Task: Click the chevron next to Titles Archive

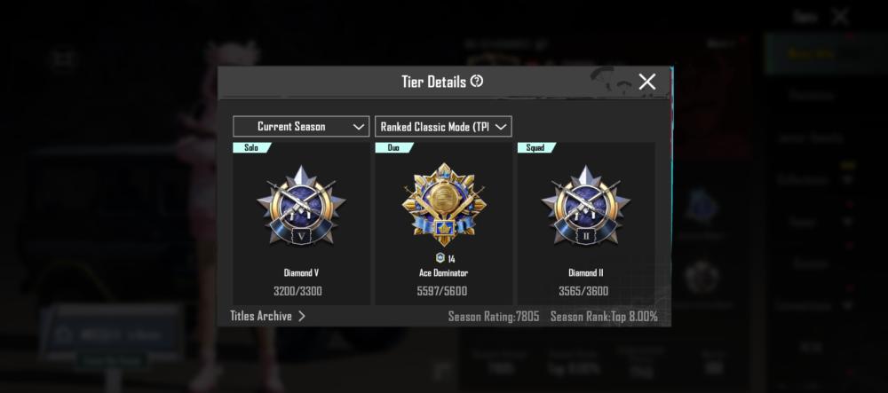Action: pos(301,316)
